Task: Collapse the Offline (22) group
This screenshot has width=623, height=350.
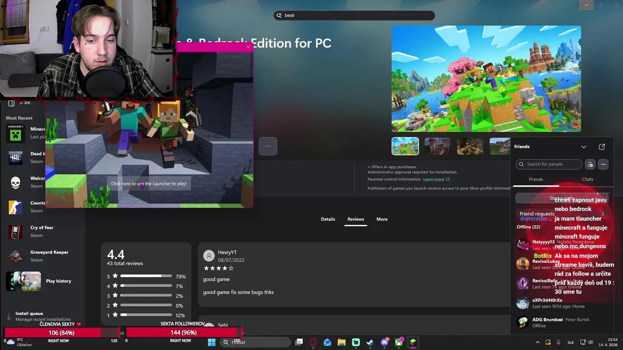Action: [529, 227]
